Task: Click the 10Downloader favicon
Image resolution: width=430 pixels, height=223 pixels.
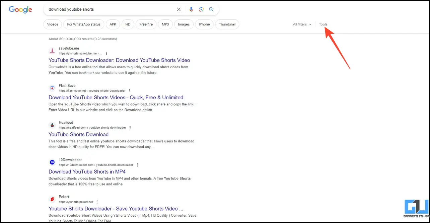Action: (52, 162)
